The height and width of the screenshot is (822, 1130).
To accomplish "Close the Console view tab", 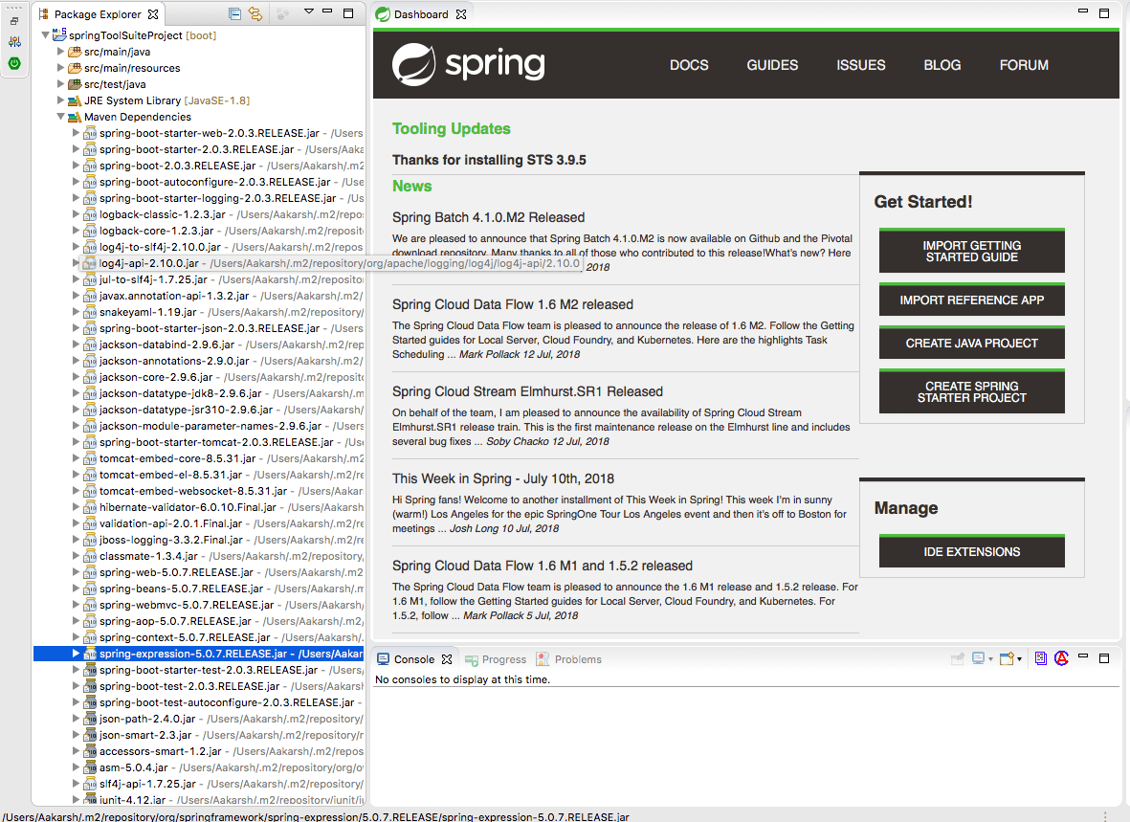I will point(447,659).
